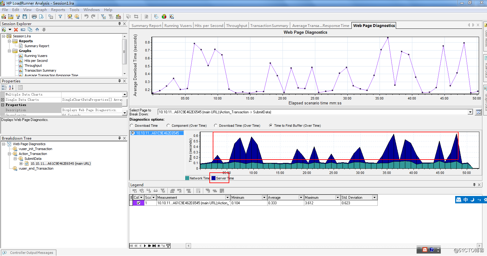Collapse the Reports node in Session Explorer
Image resolution: width=487 pixels, height=256 pixels.
point(9,41)
